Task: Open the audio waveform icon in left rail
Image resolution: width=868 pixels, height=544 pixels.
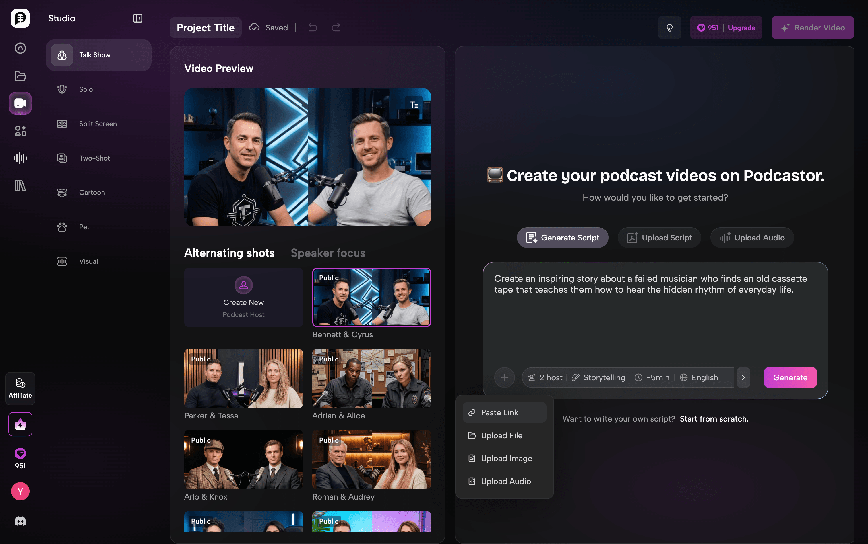Action: click(20, 158)
